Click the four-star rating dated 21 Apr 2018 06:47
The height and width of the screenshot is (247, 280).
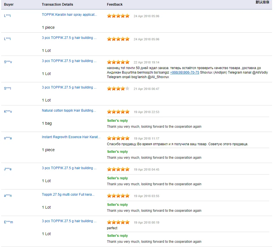point(118,89)
